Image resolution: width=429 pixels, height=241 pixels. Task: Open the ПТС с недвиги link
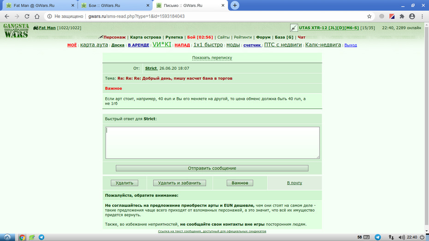point(283,45)
